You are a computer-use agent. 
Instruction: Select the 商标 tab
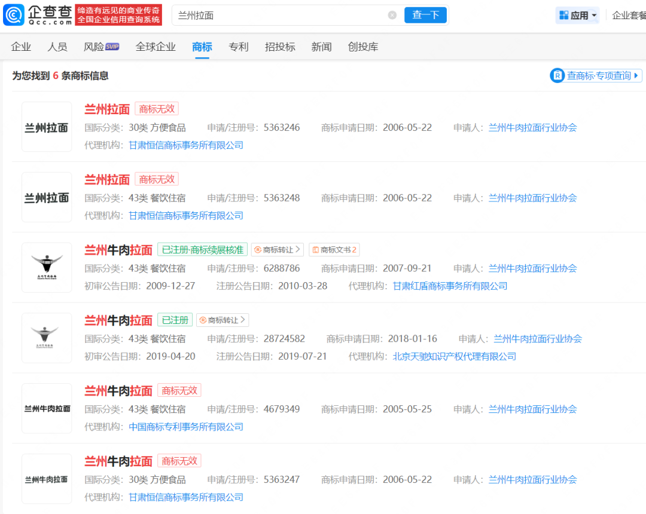point(202,47)
